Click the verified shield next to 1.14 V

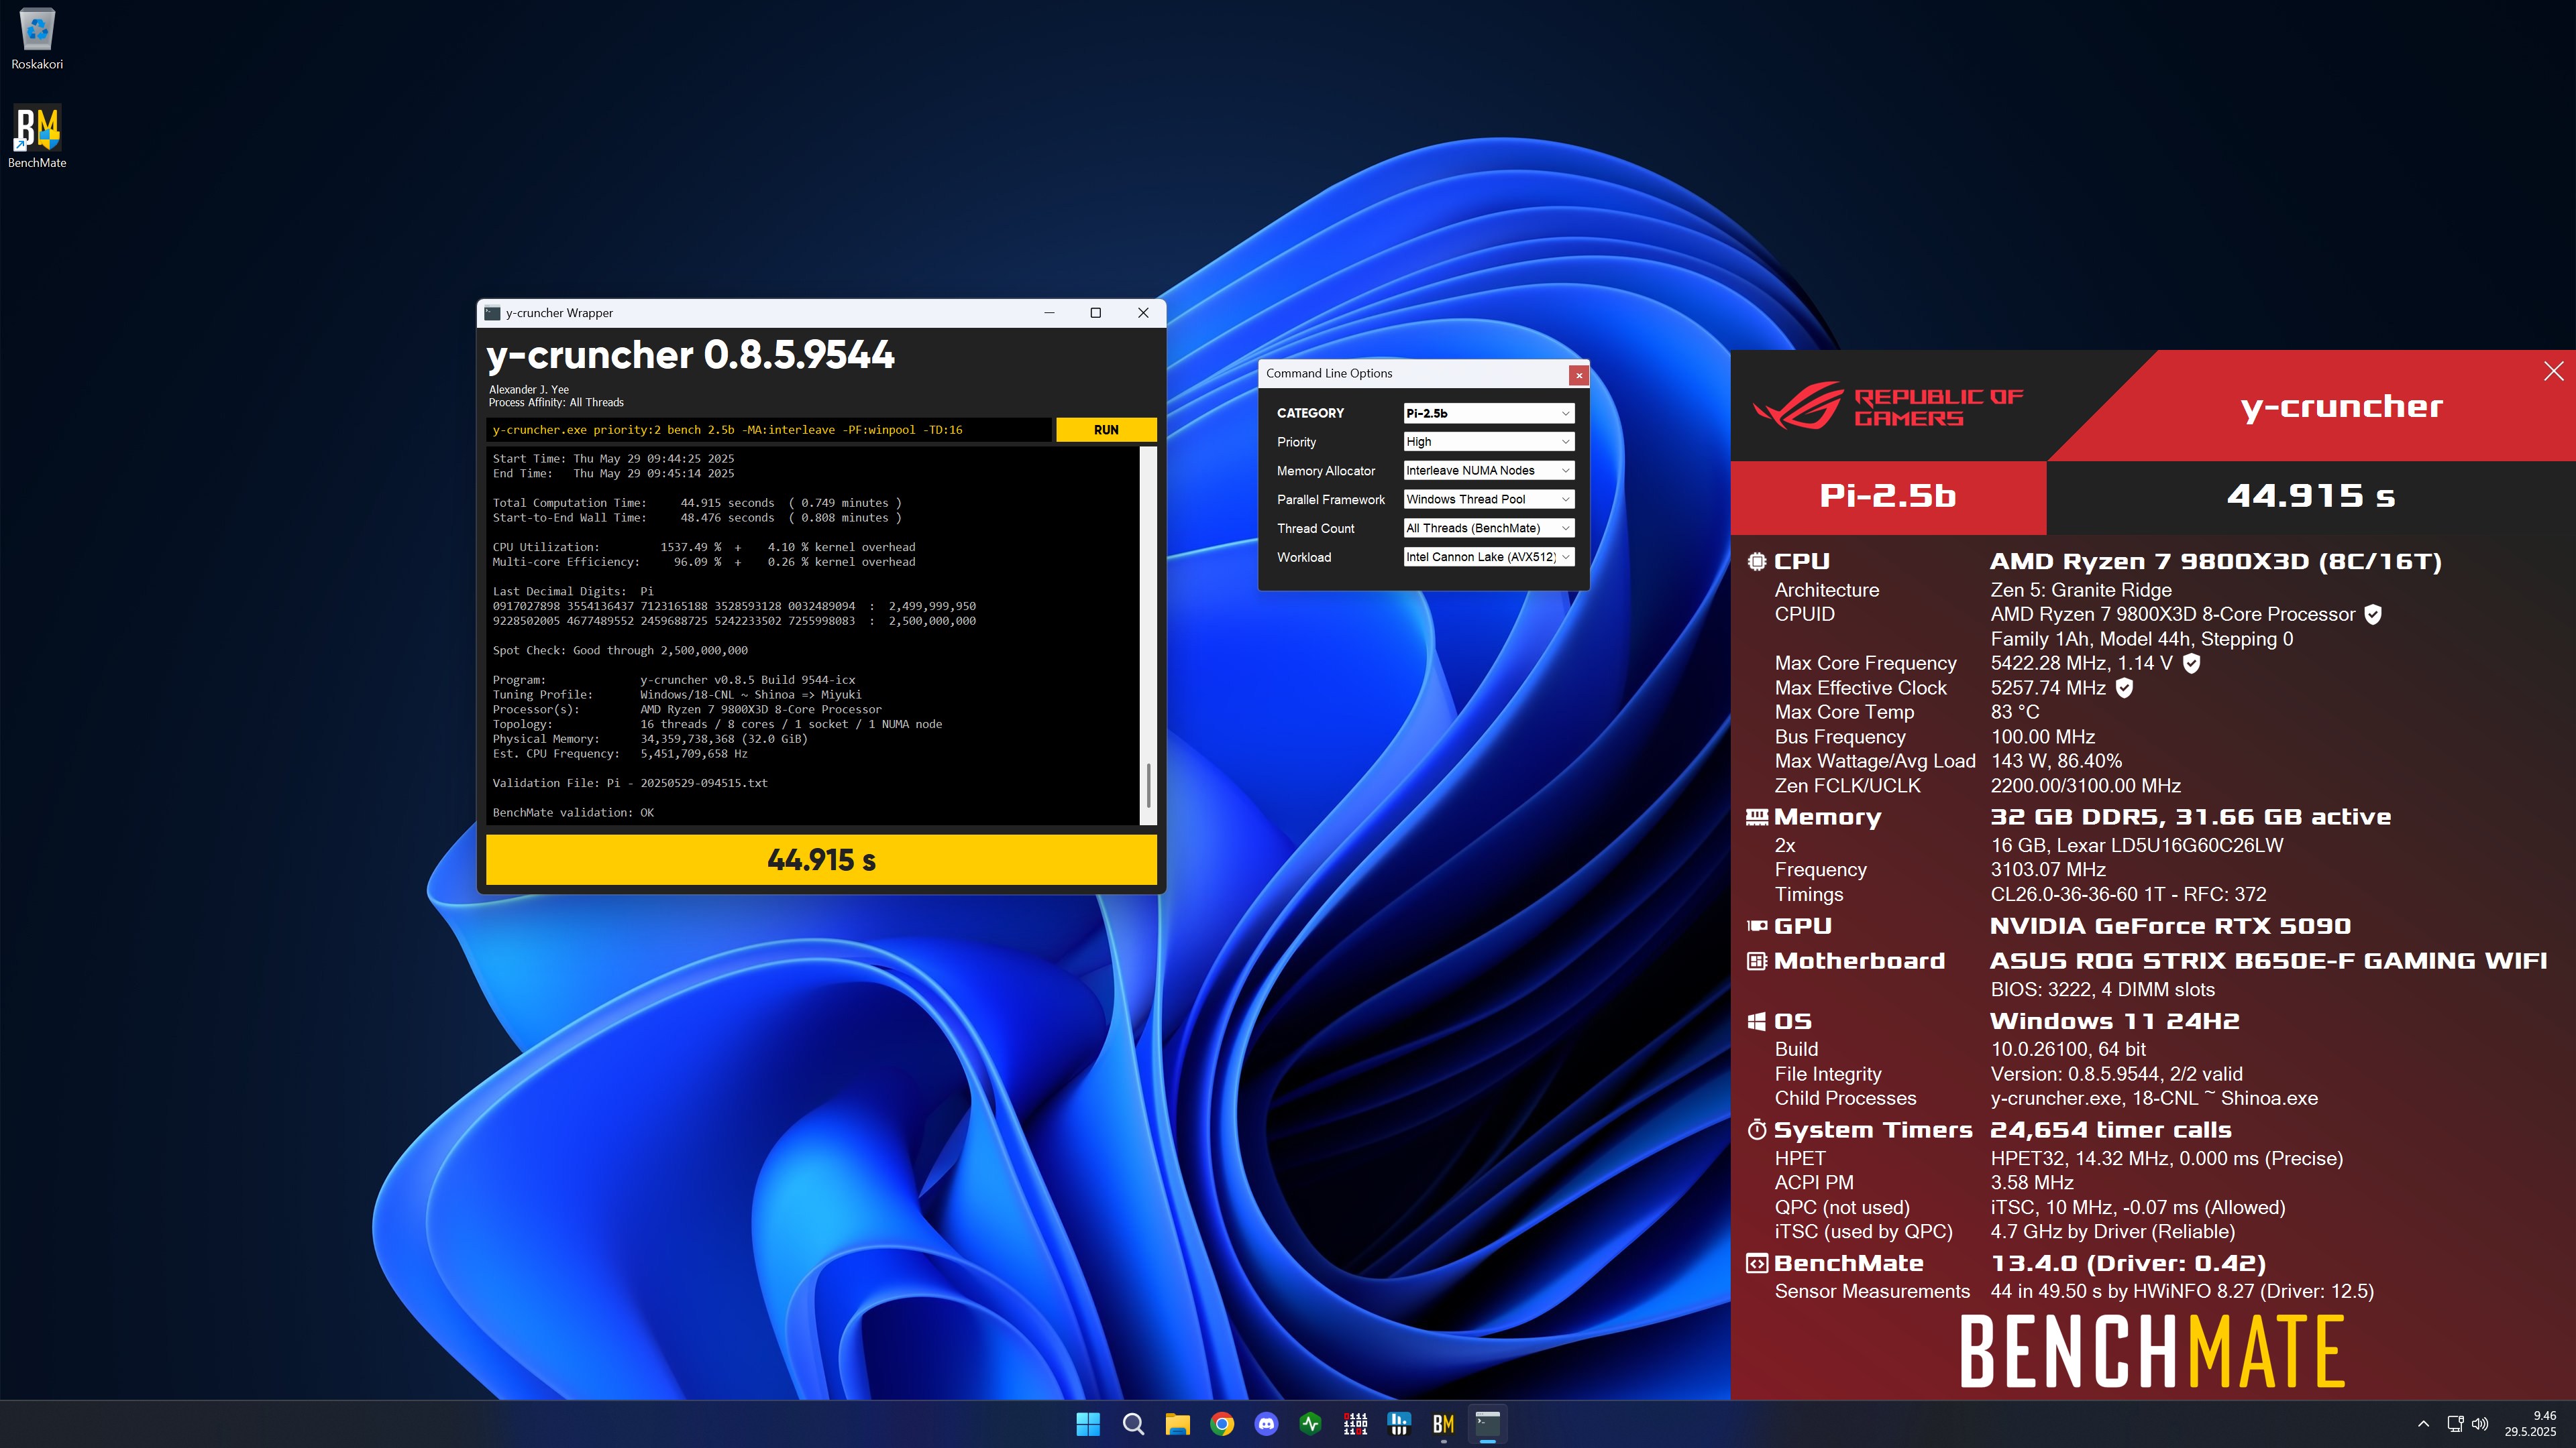[x=2191, y=664]
